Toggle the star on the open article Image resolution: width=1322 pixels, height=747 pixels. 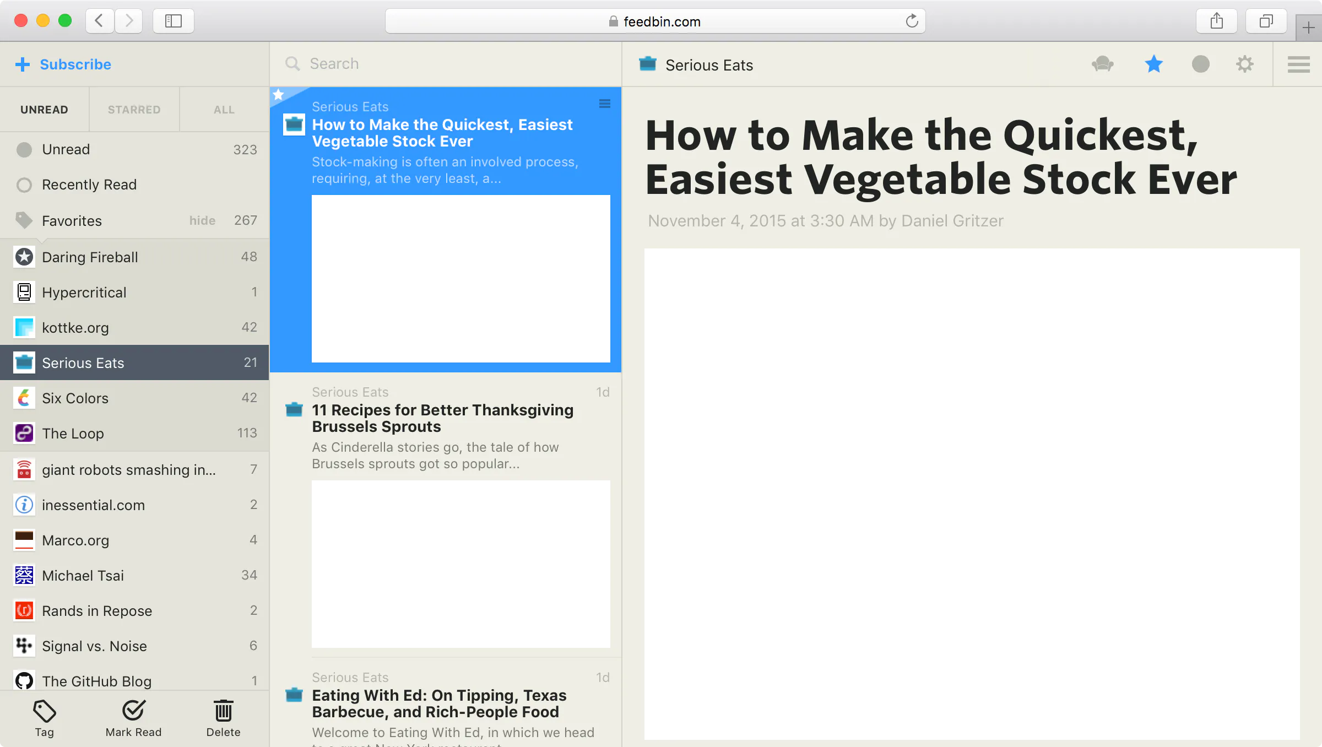[1153, 64]
